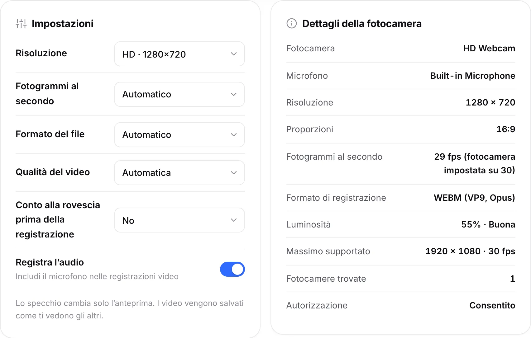
Task: Click the Built-in Microphone value
Action: click(473, 76)
